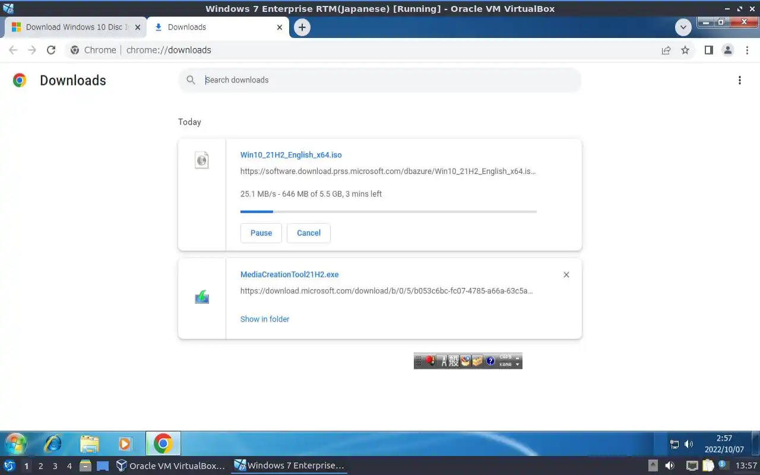Switch to host workspace 4
The width and height of the screenshot is (760, 475).
[x=69, y=466]
